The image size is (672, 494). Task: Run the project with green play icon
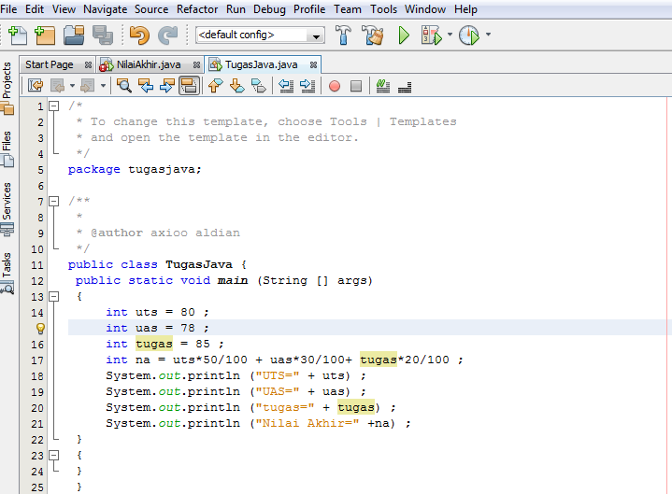tap(403, 35)
